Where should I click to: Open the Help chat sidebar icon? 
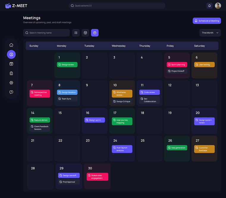click(x=11, y=92)
